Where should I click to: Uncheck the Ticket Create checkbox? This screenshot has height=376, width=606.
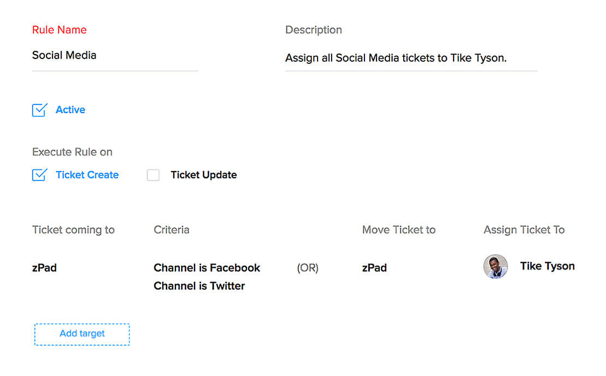[x=39, y=175]
